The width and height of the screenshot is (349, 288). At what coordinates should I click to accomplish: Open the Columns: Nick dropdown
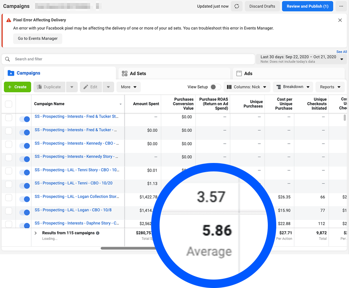[x=247, y=87]
